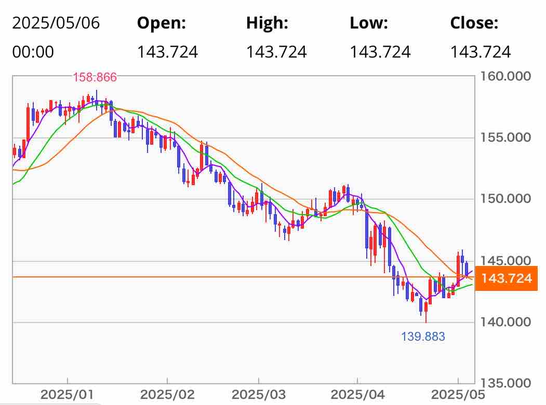Select the High: label

[x=267, y=23]
